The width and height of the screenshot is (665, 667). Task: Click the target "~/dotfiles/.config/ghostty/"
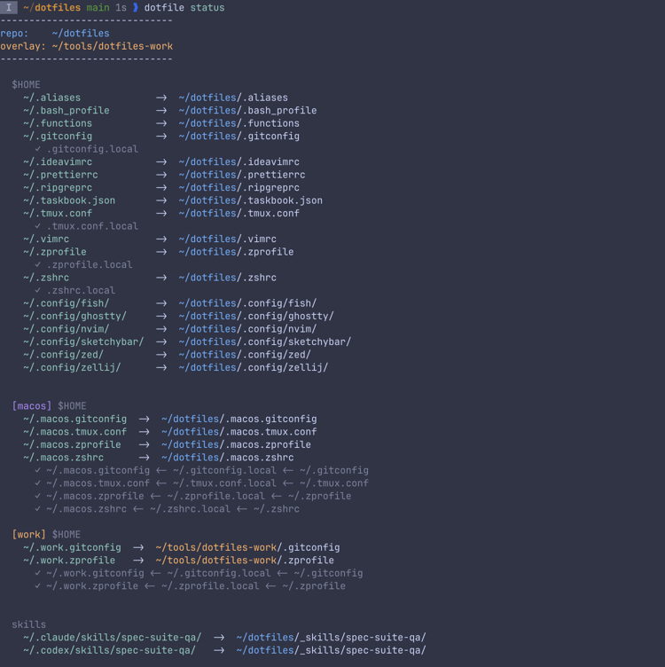coord(256,316)
